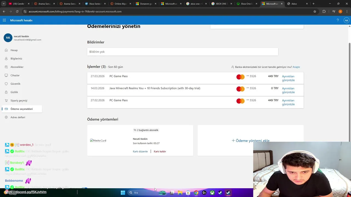Click the 2 bağlantılı abonelik label
The height and width of the screenshot is (197, 351).
[148, 130]
